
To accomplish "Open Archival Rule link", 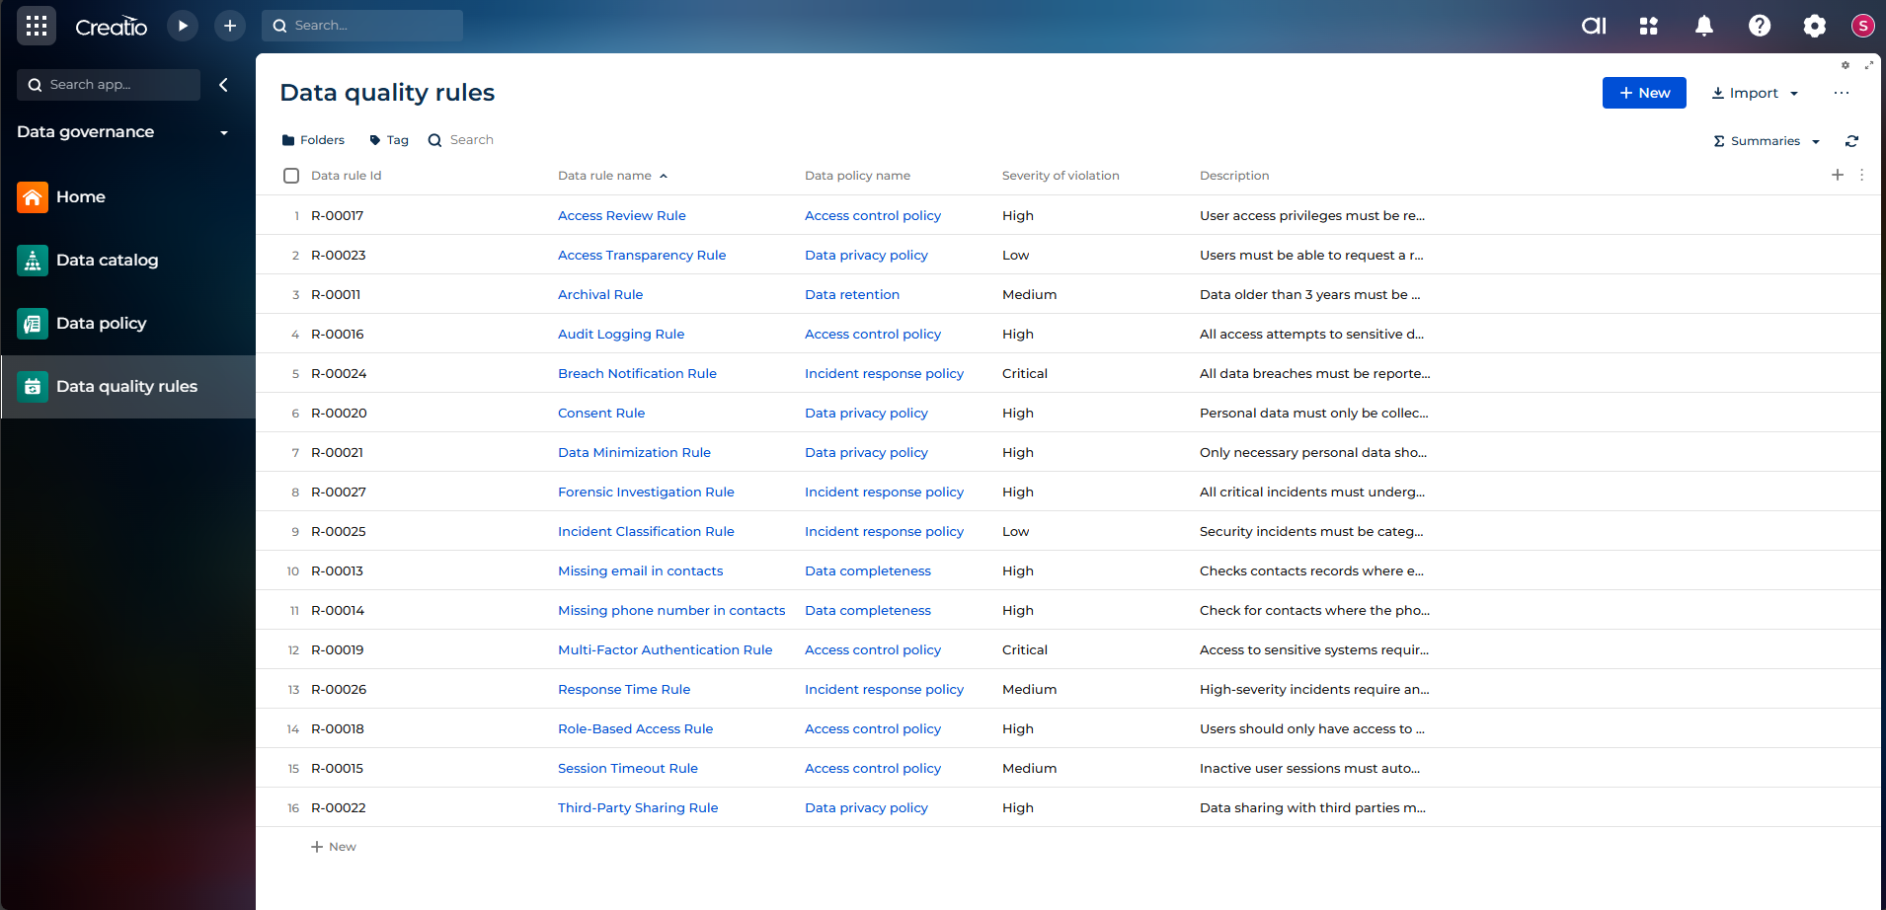I will point(600,294).
